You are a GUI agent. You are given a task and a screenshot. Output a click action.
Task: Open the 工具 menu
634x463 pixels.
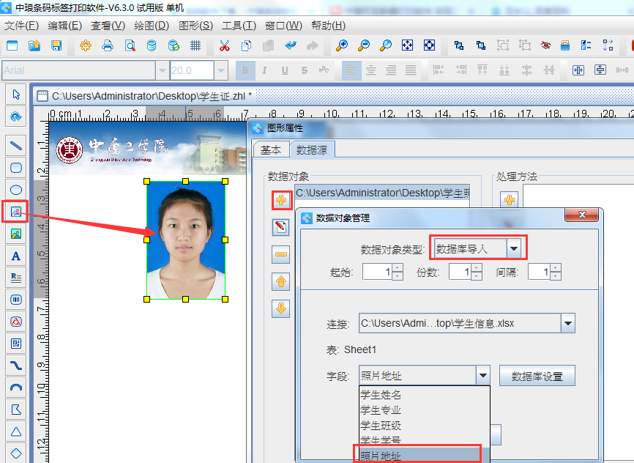coord(238,26)
